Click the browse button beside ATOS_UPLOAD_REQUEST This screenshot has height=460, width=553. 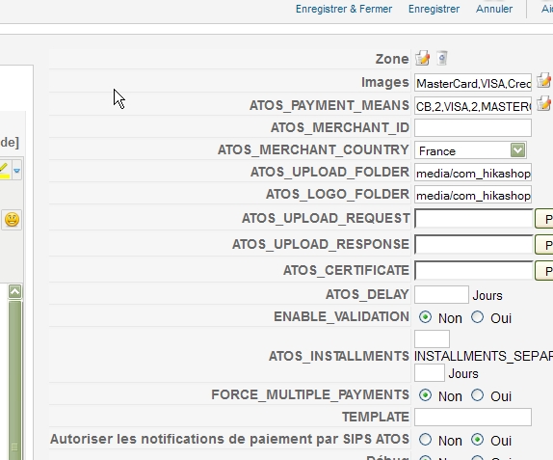[x=543, y=219]
